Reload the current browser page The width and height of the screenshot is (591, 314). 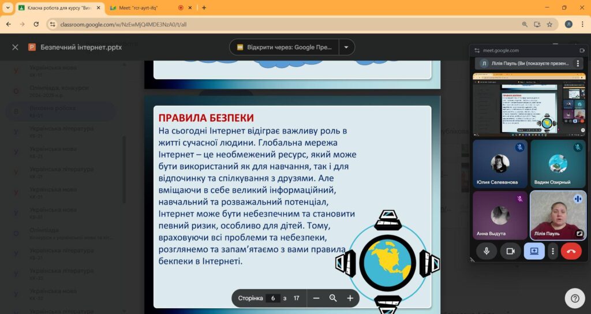coord(36,24)
